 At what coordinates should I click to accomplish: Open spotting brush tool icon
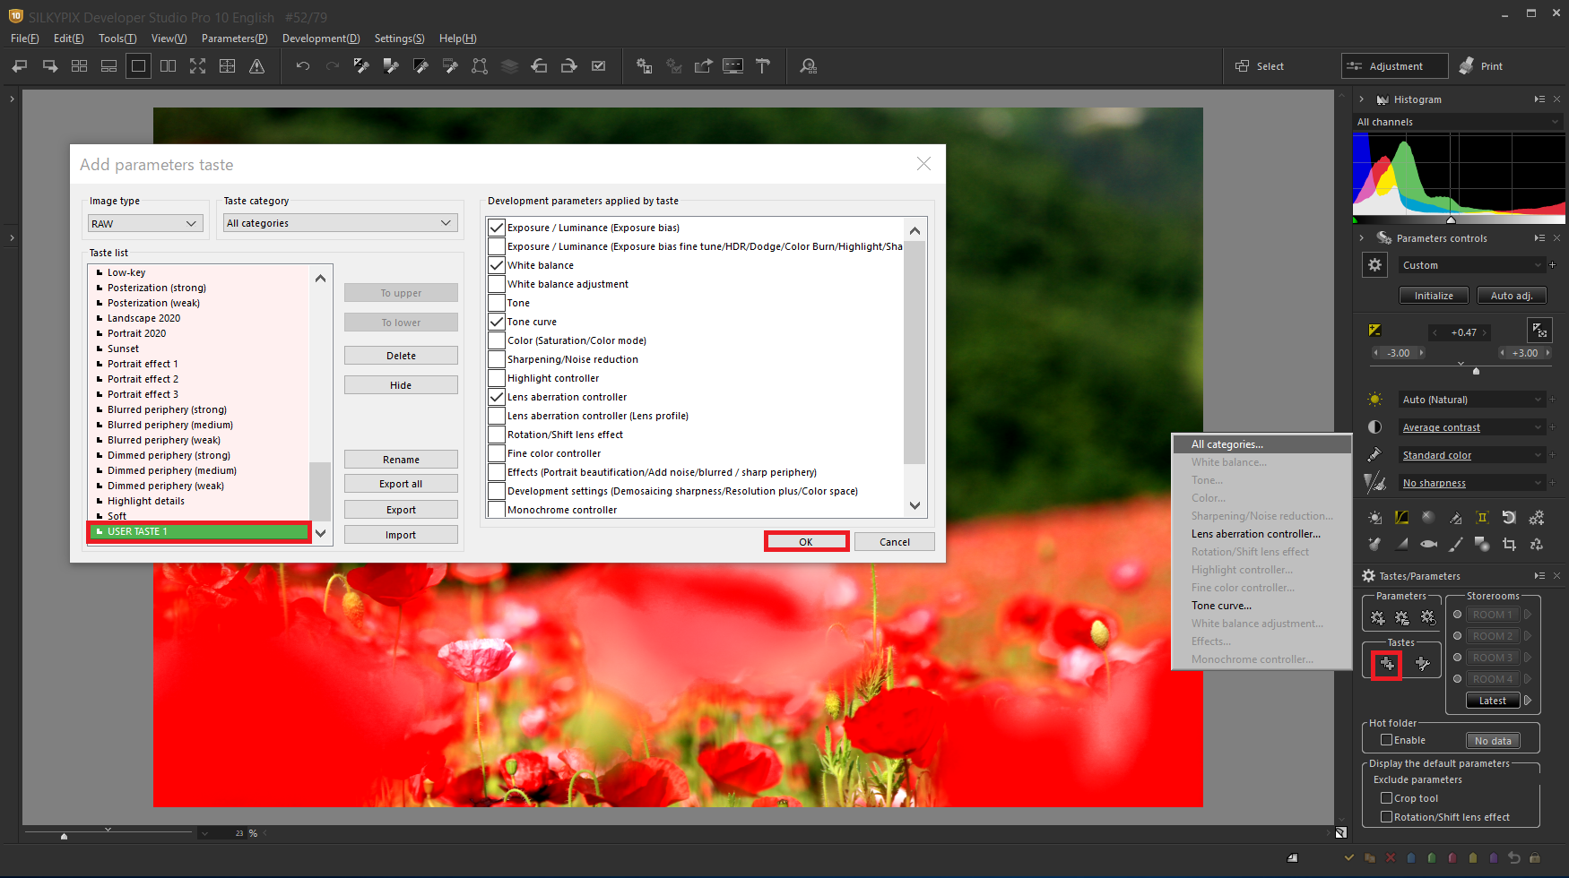pyautogui.click(x=1455, y=544)
